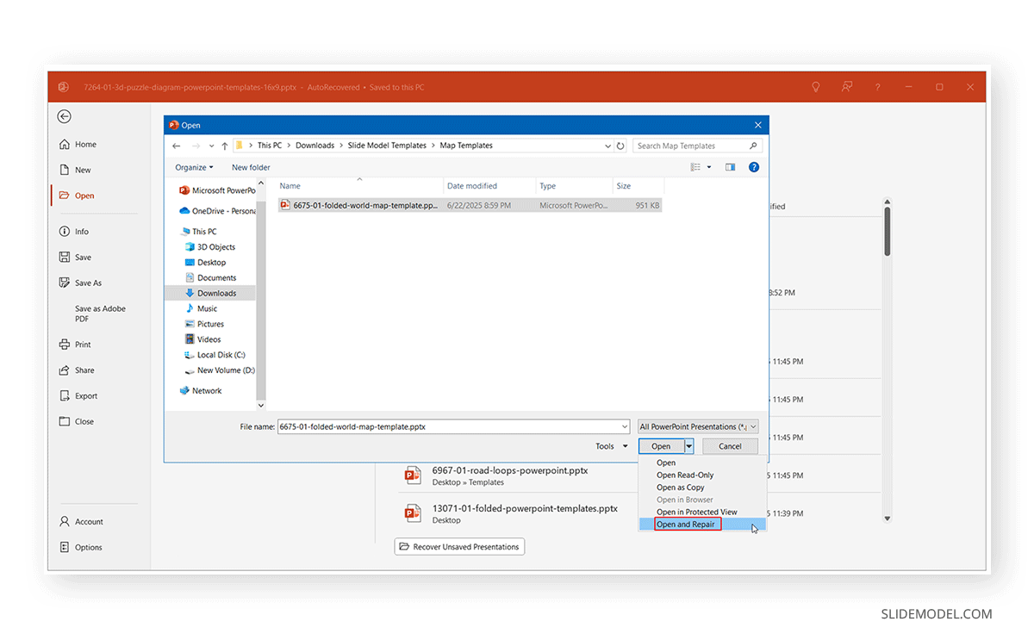
Task: Click the refresh icon beside the address bar
Action: 620,145
